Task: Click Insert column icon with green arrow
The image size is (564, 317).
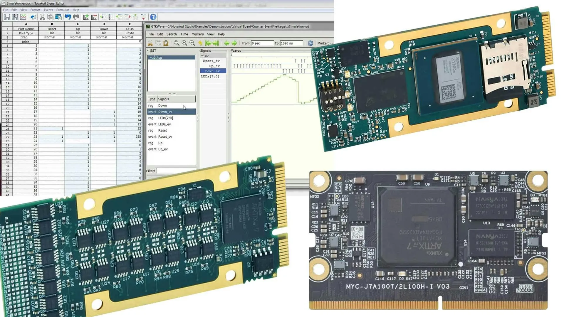Action: click(119, 17)
